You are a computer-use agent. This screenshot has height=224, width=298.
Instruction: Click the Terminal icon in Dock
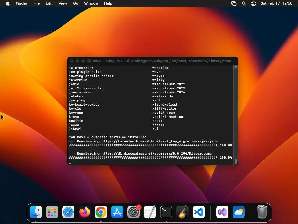point(166,212)
